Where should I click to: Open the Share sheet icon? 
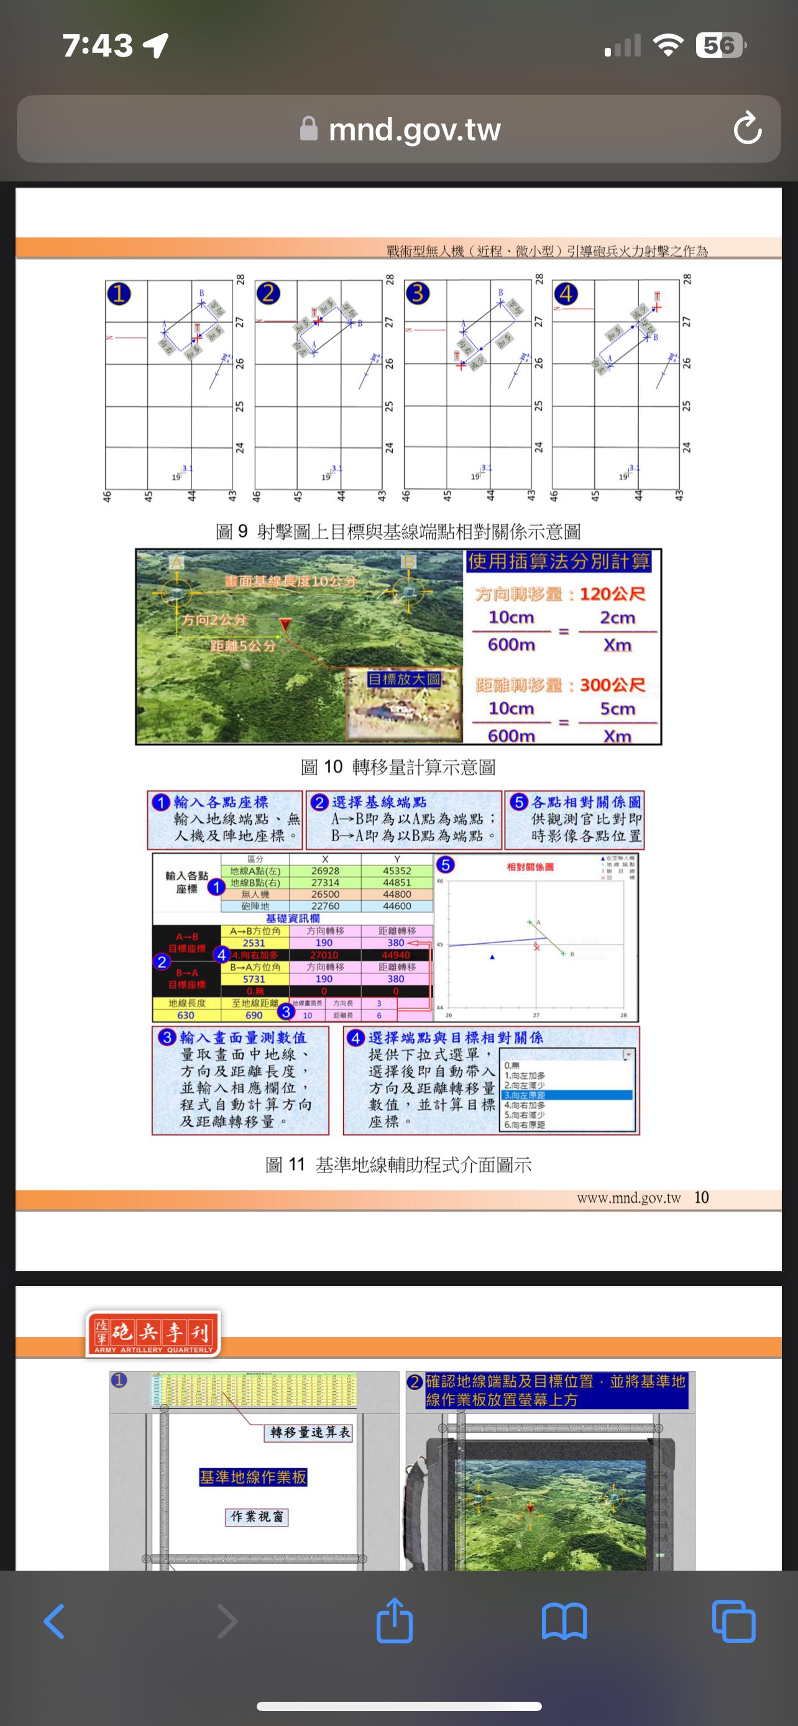click(x=394, y=1620)
